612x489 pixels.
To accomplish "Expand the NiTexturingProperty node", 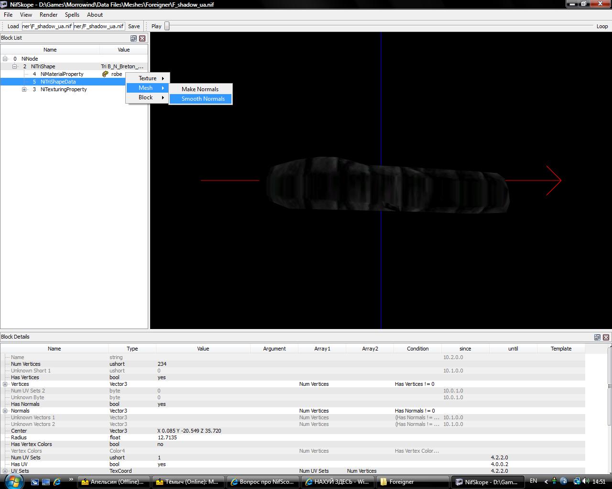I will 24,89.
